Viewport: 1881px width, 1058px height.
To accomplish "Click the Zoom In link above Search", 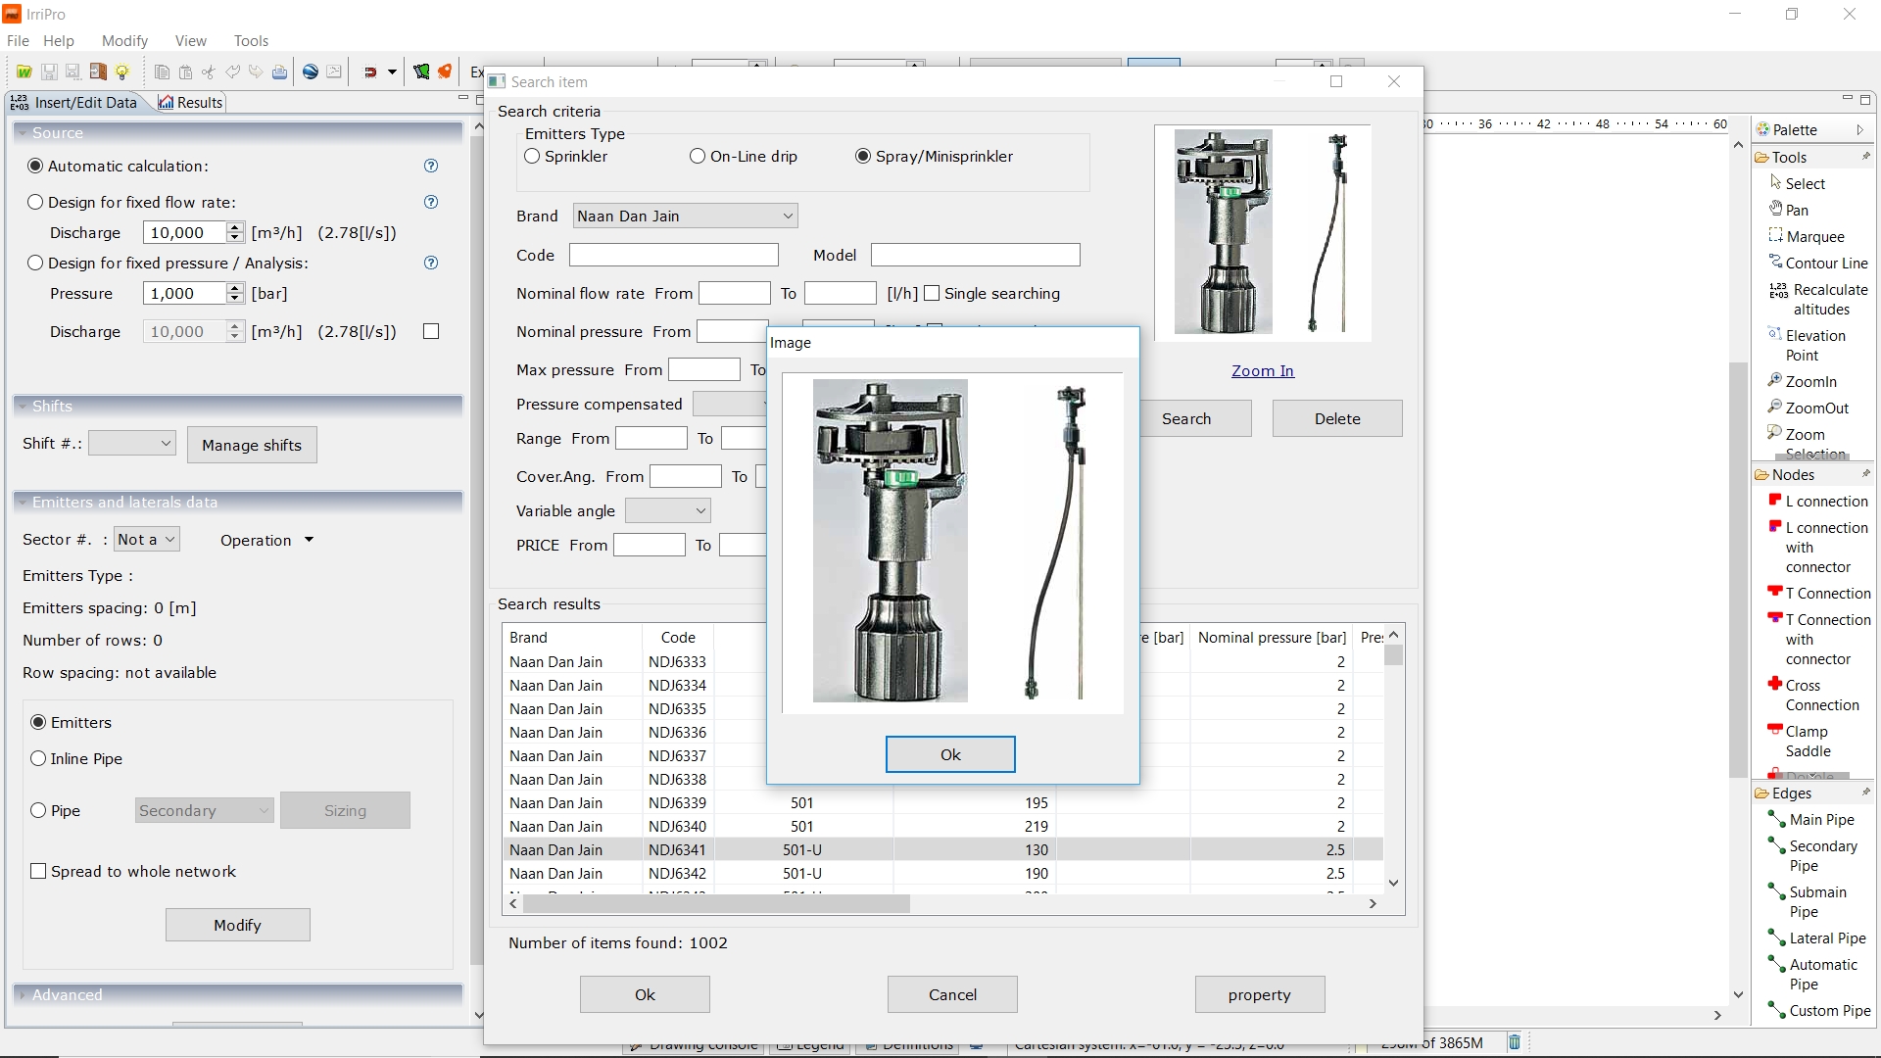I will coord(1262,370).
